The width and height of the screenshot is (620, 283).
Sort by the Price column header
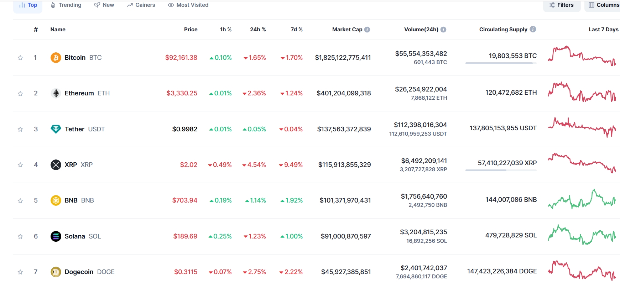(x=191, y=30)
